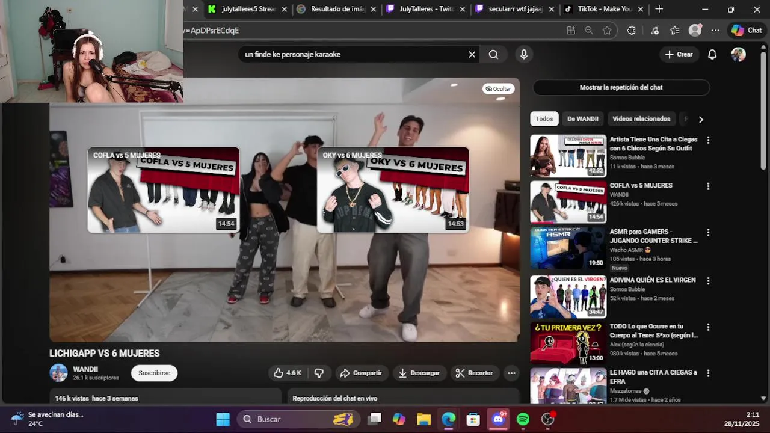The width and height of the screenshot is (770, 433).
Task: Open YouTube notifications bell
Action: tap(712, 54)
